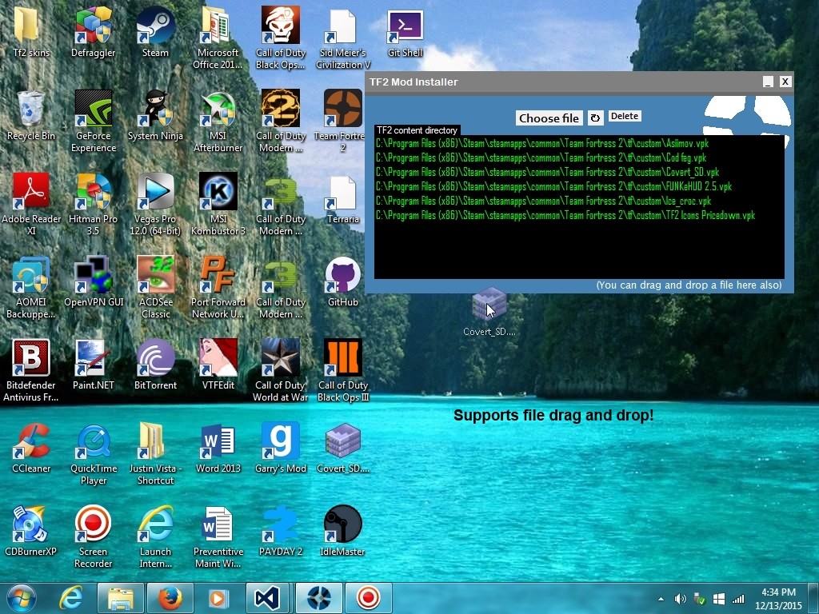Close the TF2 Mod Installer window
Image resolution: width=819 pixels, height=614 pixels.
785,82
